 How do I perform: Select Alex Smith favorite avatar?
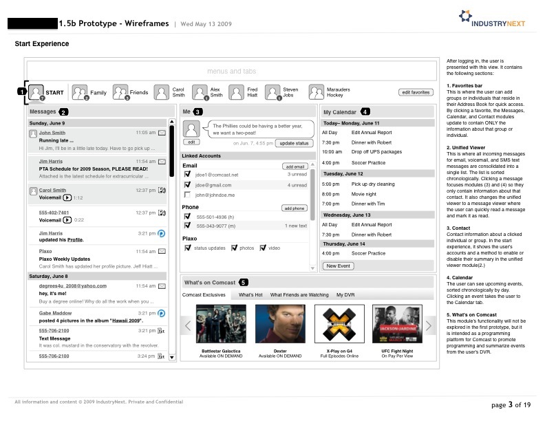pos(200,92)
